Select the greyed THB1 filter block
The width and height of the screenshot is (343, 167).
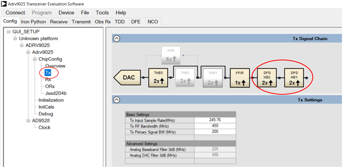pyautogui.click(x=213, y=78)
